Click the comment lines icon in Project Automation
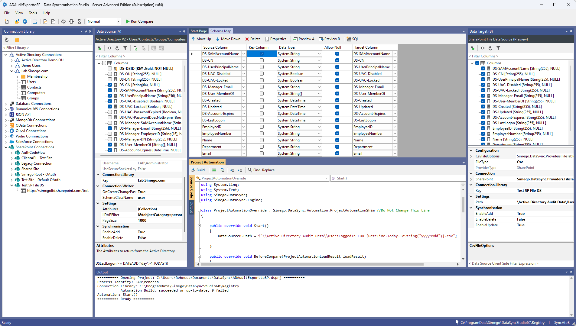Screen dimensions: 576x326 pos(214,170)
